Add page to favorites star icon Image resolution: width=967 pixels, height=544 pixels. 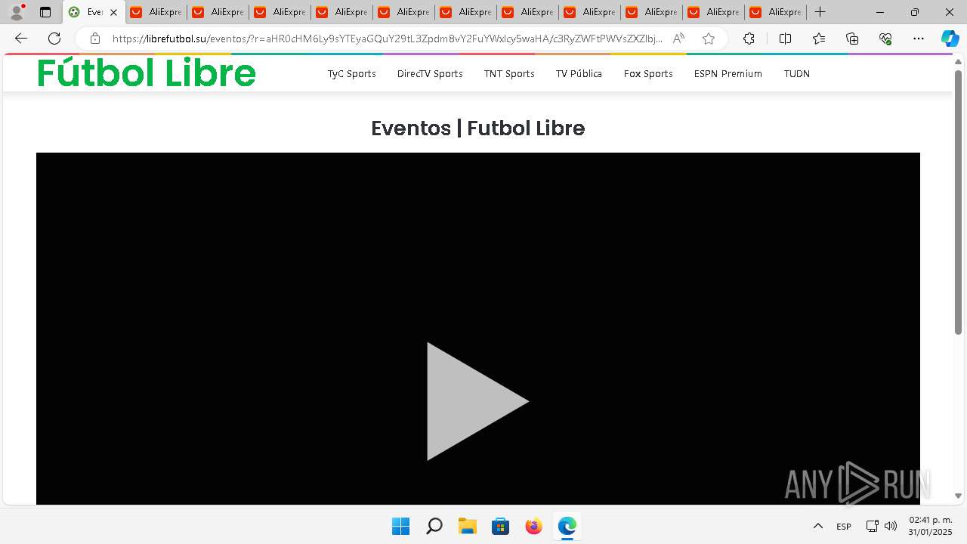point(708,39)
